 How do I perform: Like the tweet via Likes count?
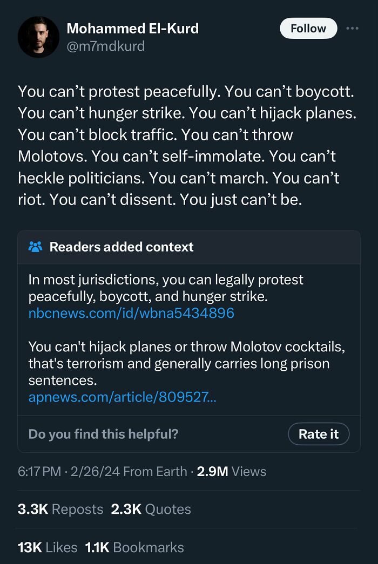[x=45, y=547]
